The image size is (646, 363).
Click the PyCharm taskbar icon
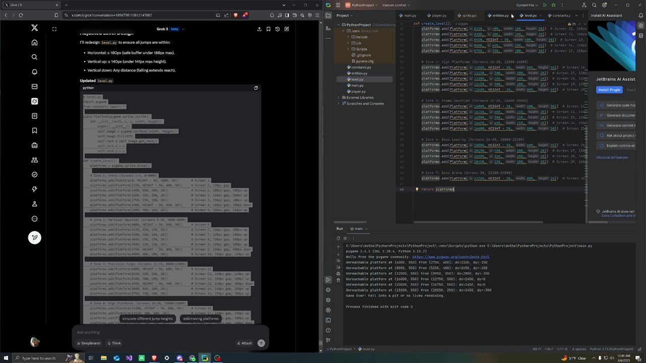[x=204, y=358]
